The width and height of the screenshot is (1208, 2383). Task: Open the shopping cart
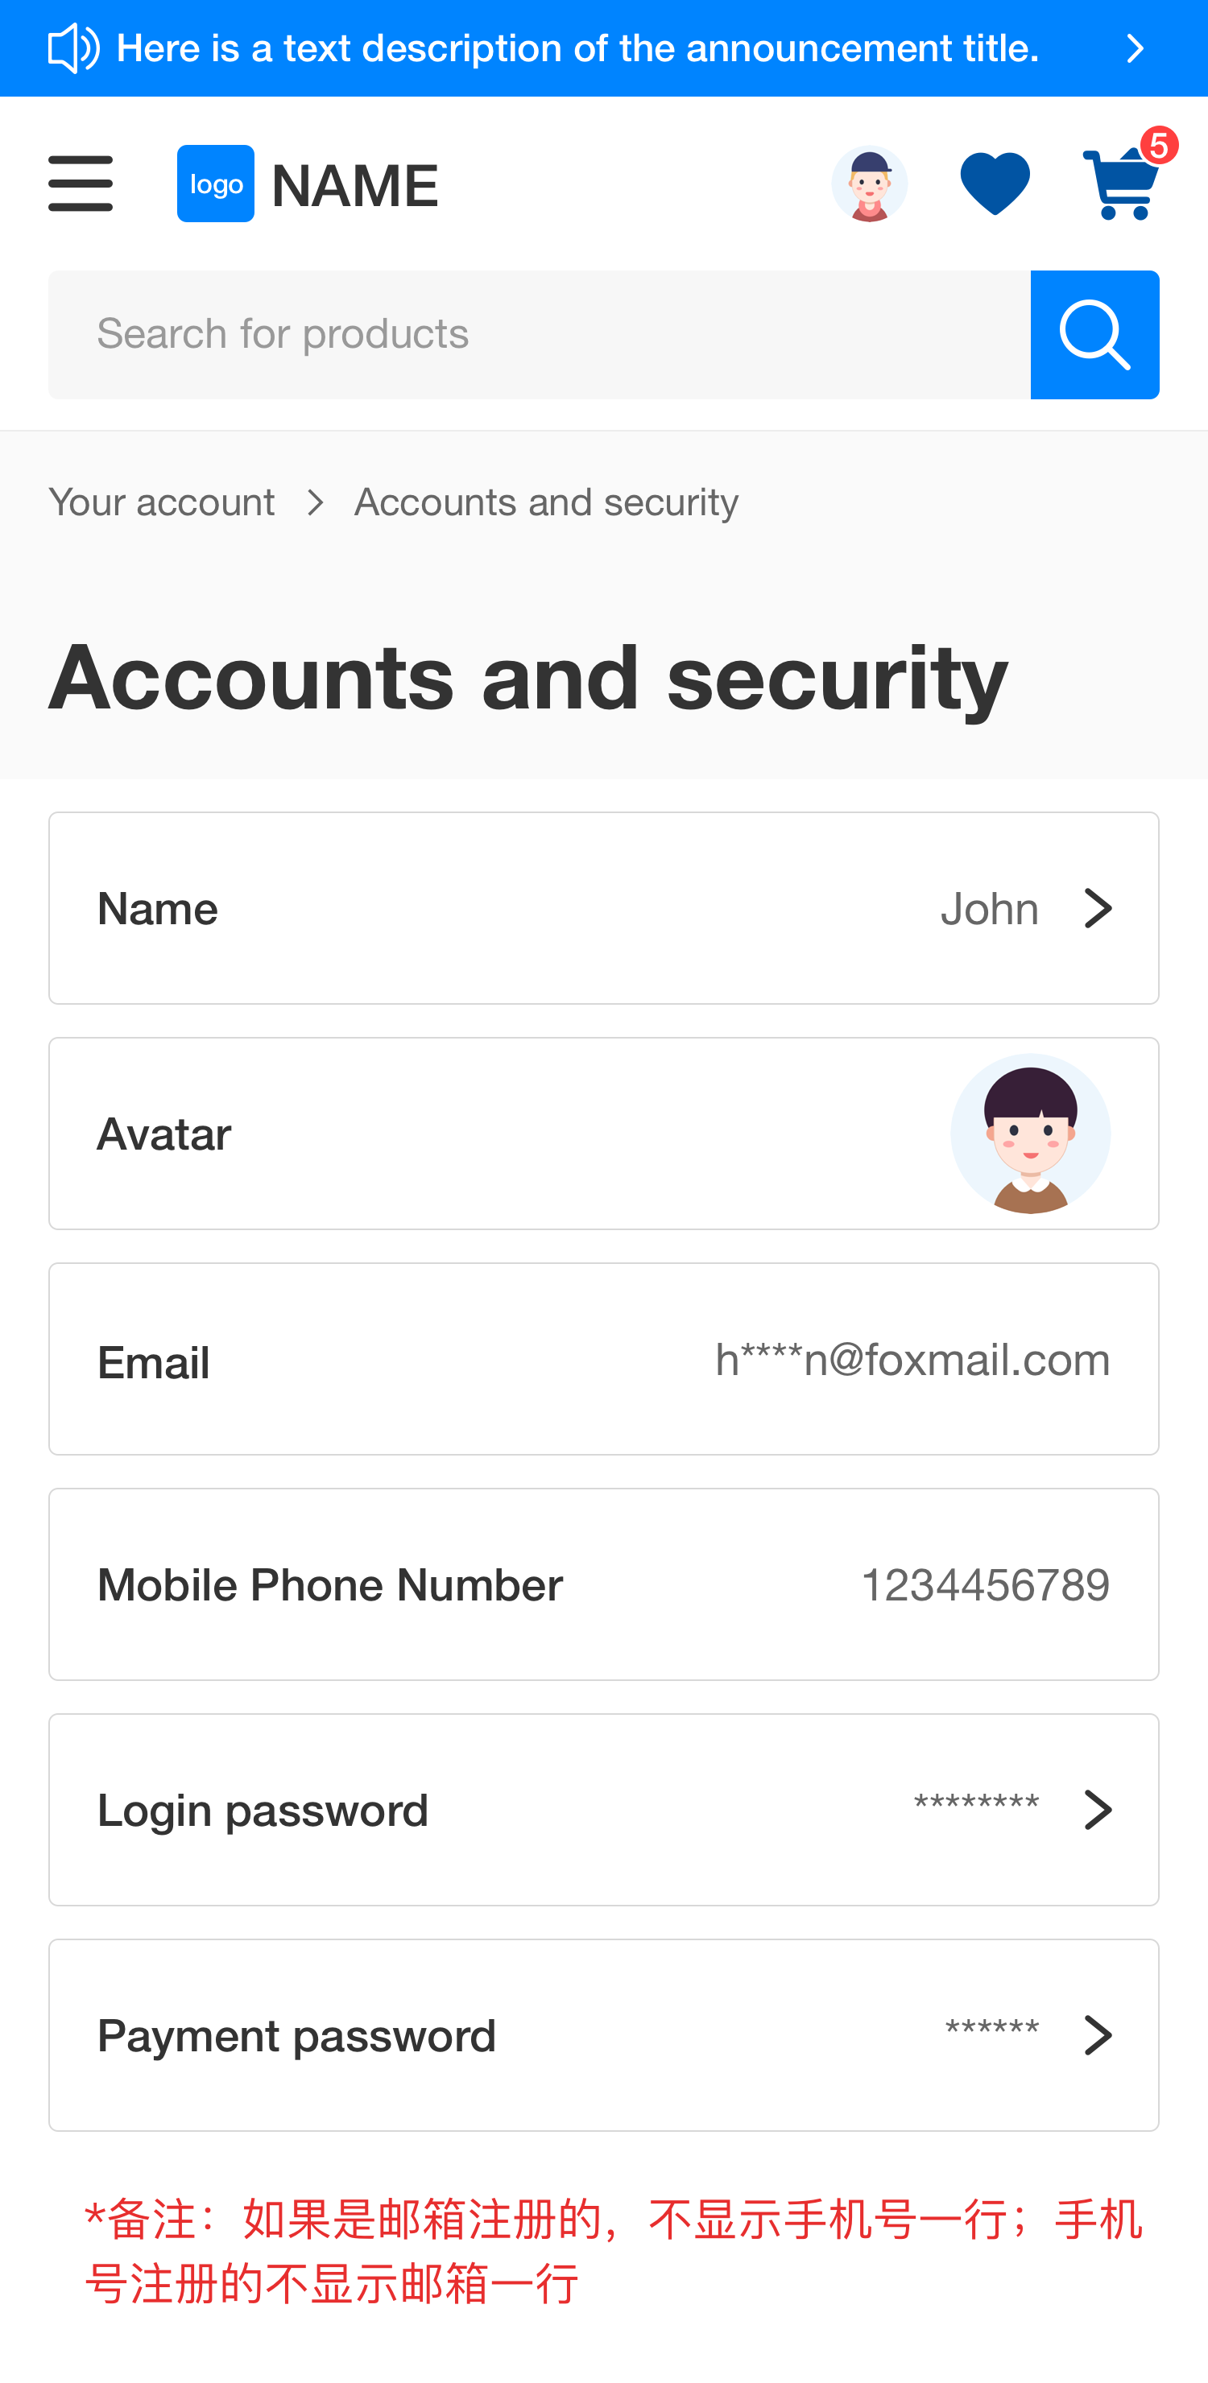pos(1119,187)
